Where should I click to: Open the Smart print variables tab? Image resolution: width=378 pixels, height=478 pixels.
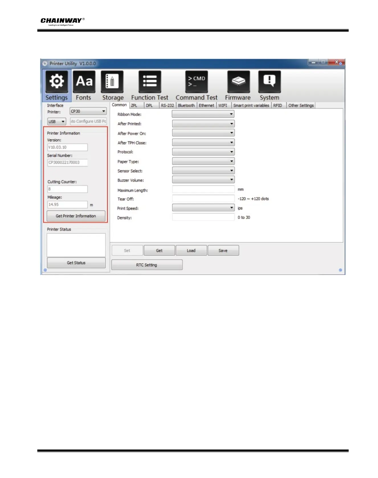click(x=251, y=106)
